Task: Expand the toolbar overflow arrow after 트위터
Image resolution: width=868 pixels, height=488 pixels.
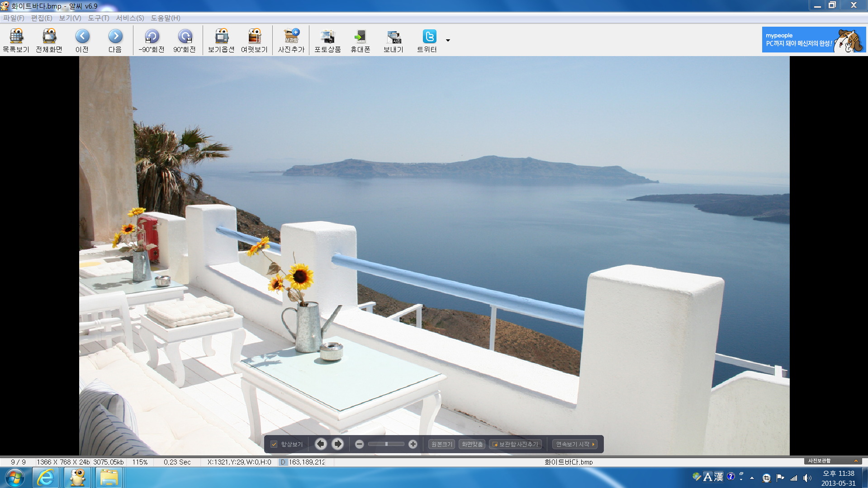Action: tap(448, 40)
